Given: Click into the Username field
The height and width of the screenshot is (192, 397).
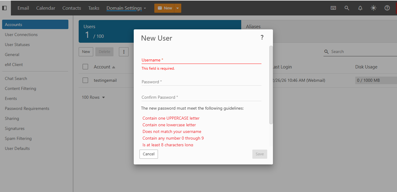Looking at the screenshot, I should (x=201, y=60).
